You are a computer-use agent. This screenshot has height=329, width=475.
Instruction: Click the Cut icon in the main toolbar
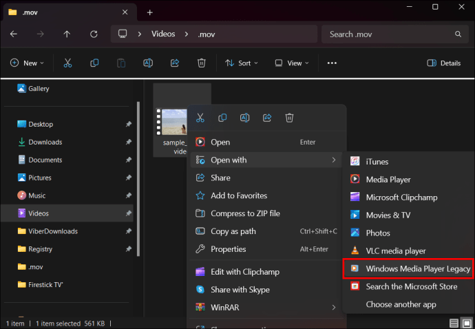pyautogui.click(x=67, y=63)
